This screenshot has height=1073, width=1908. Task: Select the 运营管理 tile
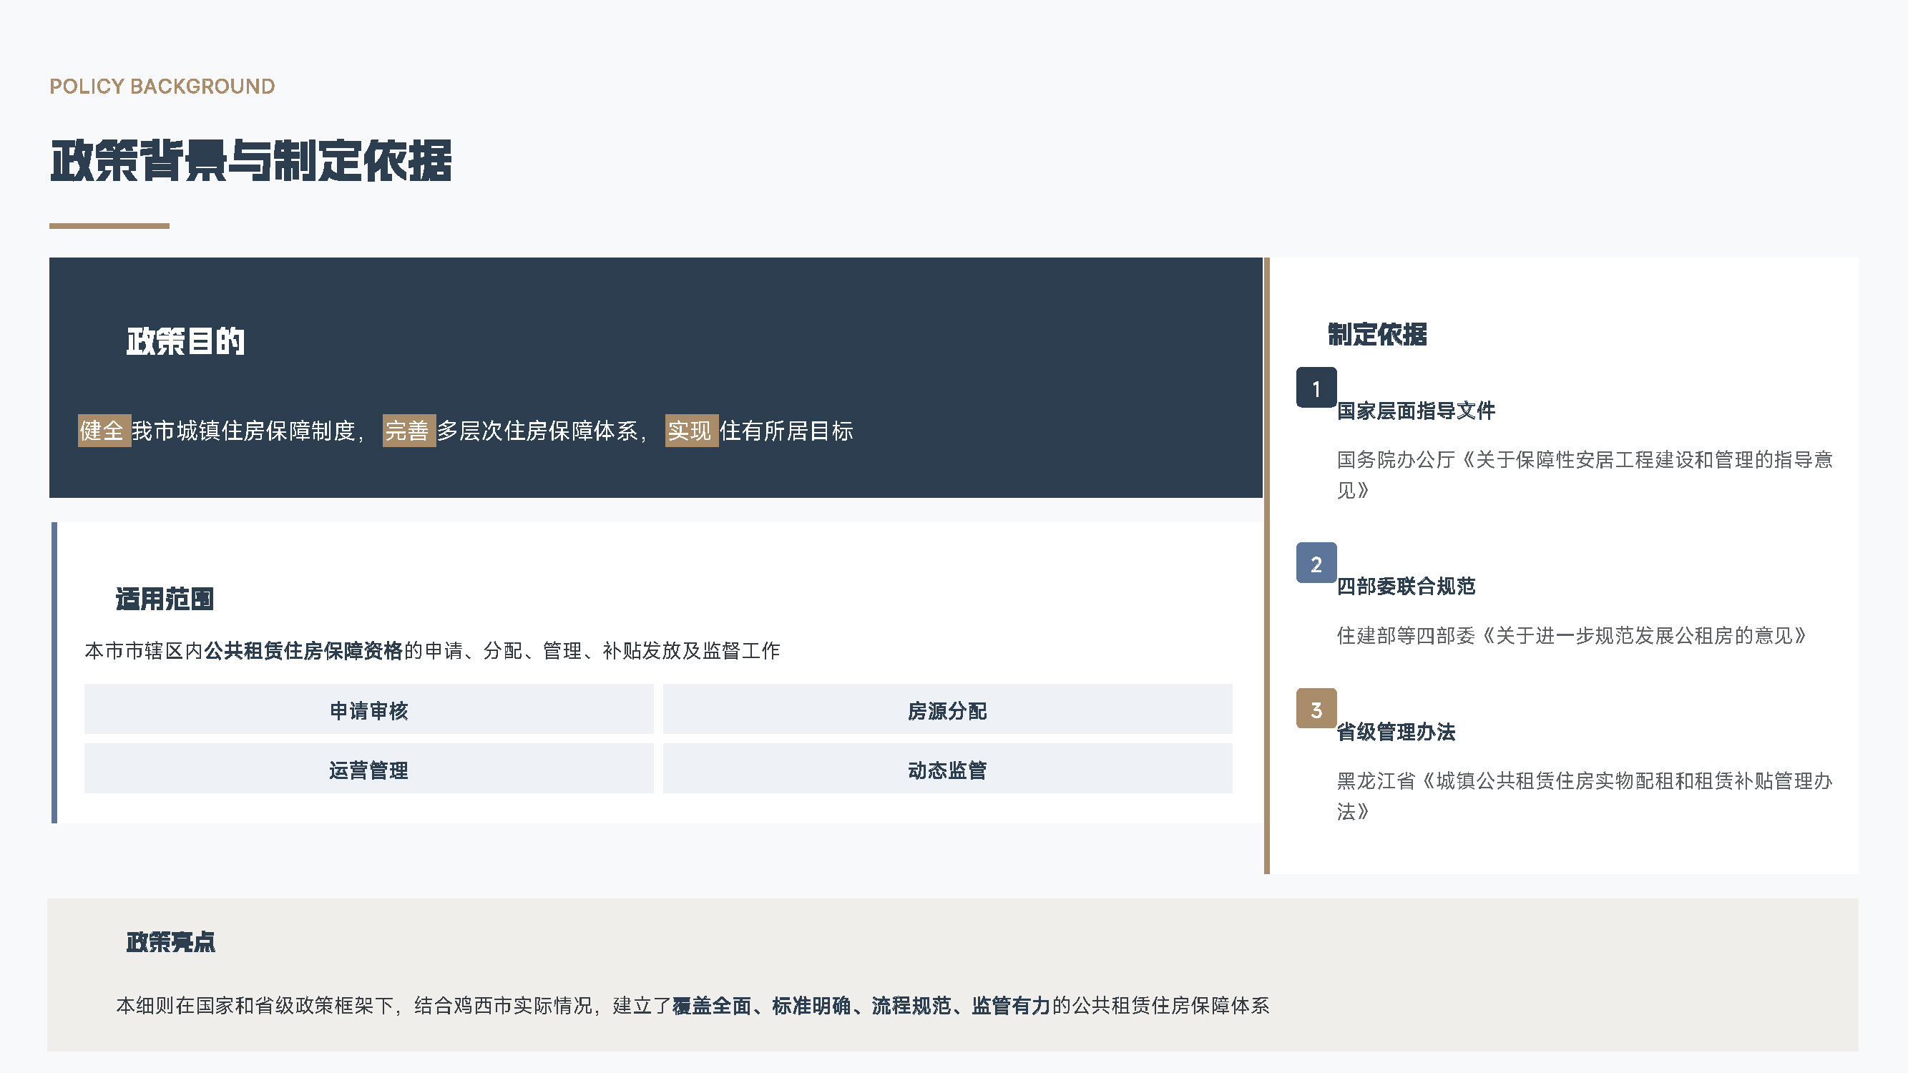tap(368, 769)
